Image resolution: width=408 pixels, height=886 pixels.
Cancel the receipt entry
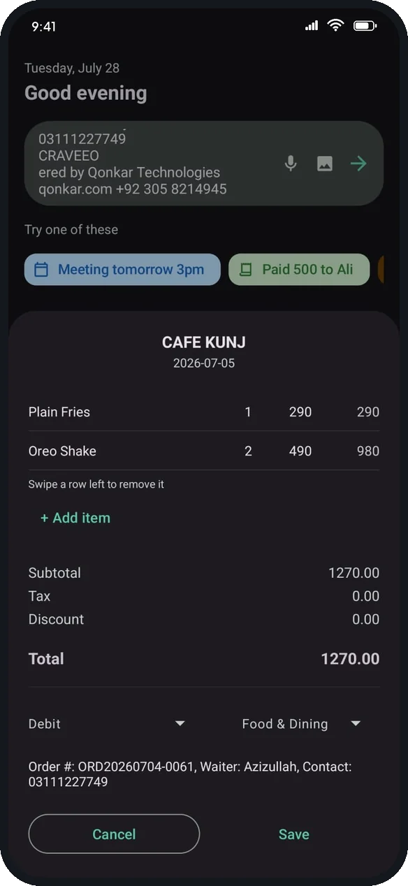click(114, 834)
